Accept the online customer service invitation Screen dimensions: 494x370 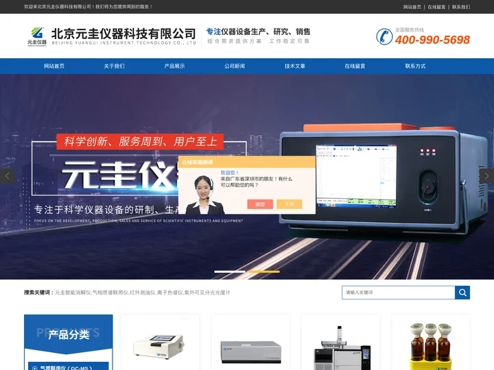point(260,204)
